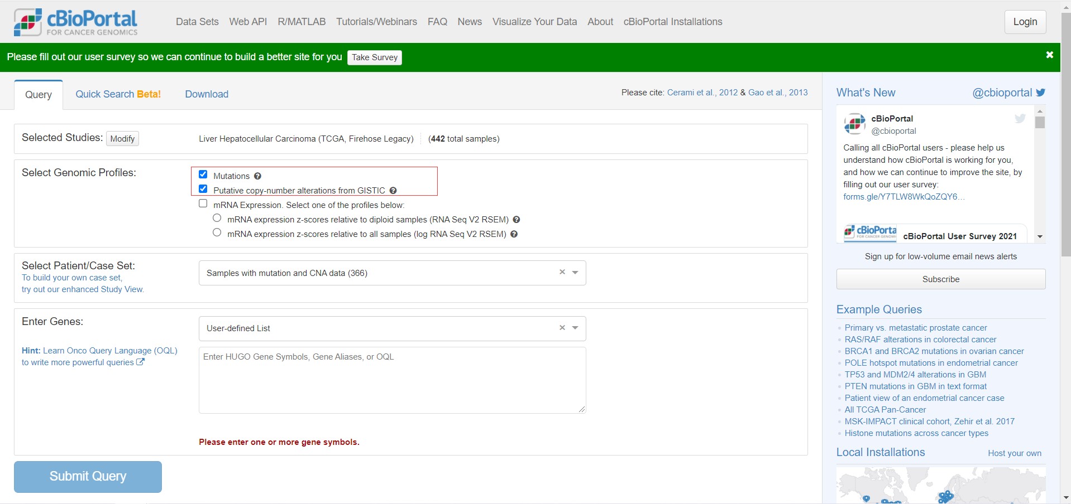1071x504 pixels.
Task: Clear the patient/case set selection
Action: pyautogui.click(x=562, y=272)
